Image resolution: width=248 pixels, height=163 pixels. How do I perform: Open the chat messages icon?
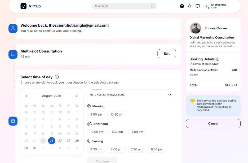click(x=198, y=6)
